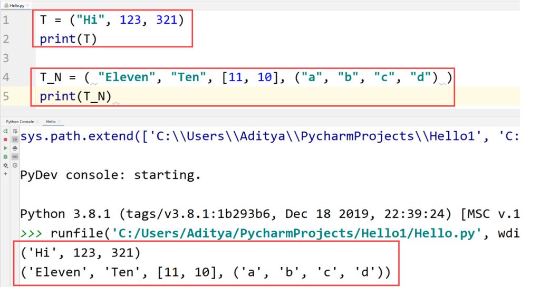Print console output using printer icon
Image resolution: width=540 pixels, height=287 pixels.
(x=15, y=148)
